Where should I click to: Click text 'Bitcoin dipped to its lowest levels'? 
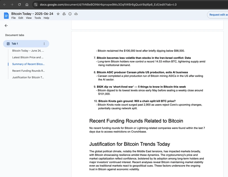pos(149,92)
